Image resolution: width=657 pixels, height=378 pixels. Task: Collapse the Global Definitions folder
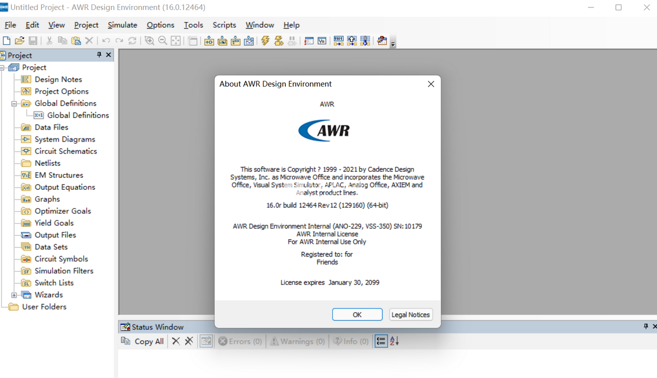(x=14, y=104)
